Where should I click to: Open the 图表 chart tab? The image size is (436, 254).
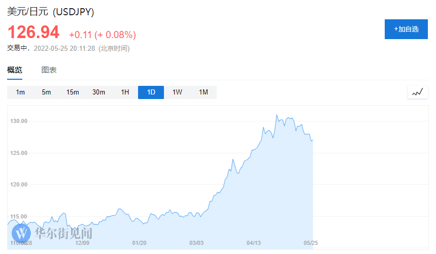49,70
